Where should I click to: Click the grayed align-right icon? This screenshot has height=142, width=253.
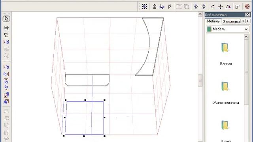coord(6,118)
